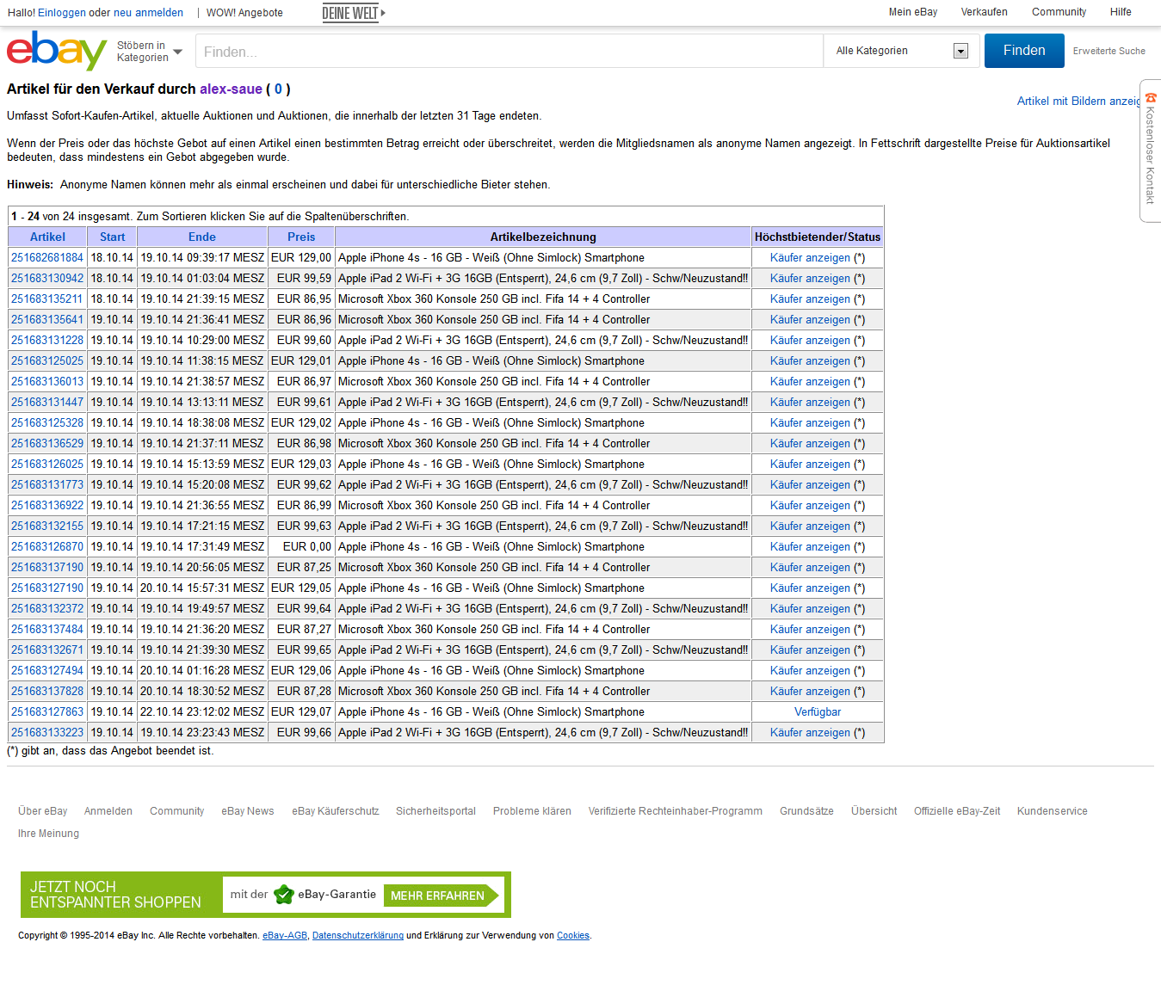Open article 251683131228 link

pos(47,341)
